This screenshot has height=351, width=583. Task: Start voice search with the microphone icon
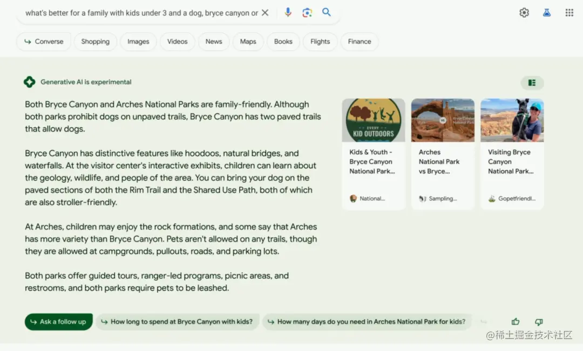(x=288, y=12)
